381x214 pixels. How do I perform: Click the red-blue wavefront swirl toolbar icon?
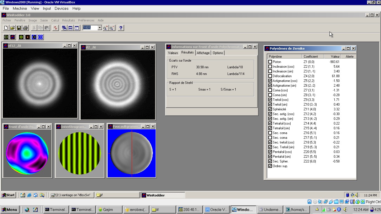click(x=13, y=37)
